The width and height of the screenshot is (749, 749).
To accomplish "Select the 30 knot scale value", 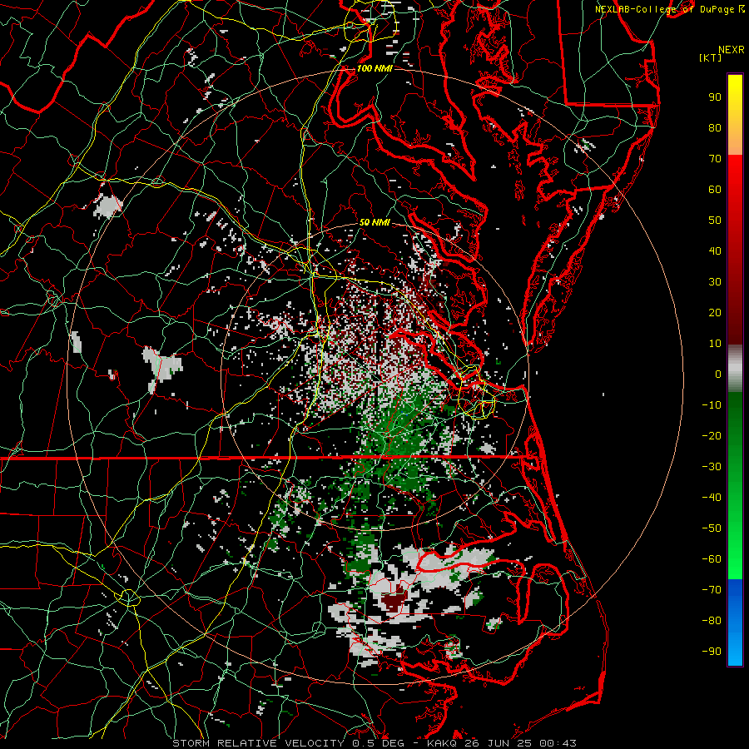I will point(715,282).
